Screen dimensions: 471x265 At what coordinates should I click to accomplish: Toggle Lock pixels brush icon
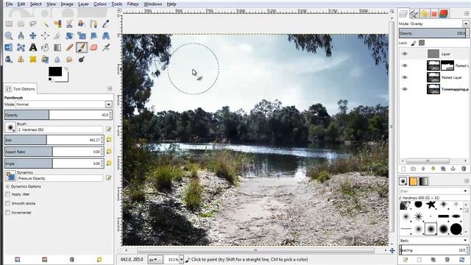point(414,43)
